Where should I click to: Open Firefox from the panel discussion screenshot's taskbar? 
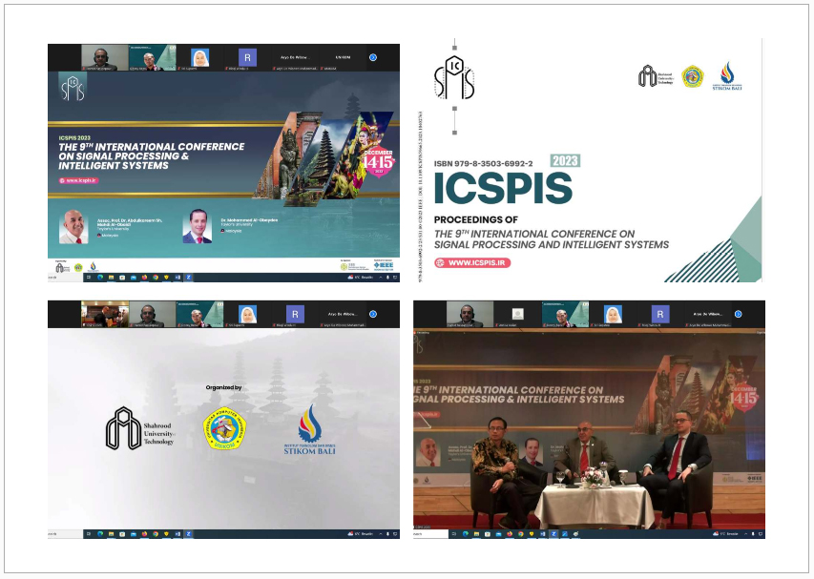coord(510,535)
